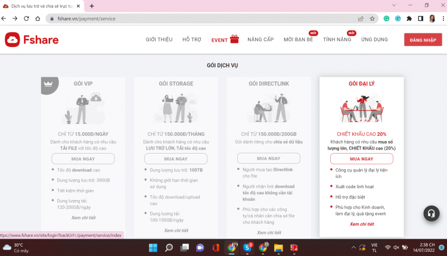Open the MỜI BẠN BÈ menu item
The height and width of the screenshot is (256, 447).
point(298,39)
